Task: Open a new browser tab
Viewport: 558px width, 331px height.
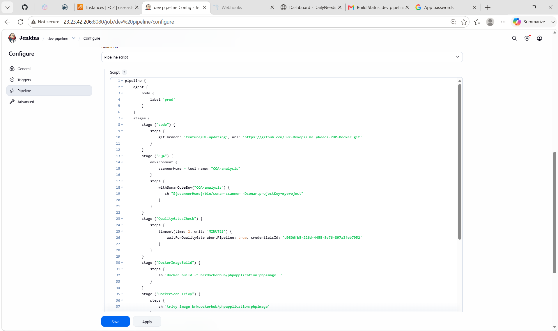Action: 488,7
